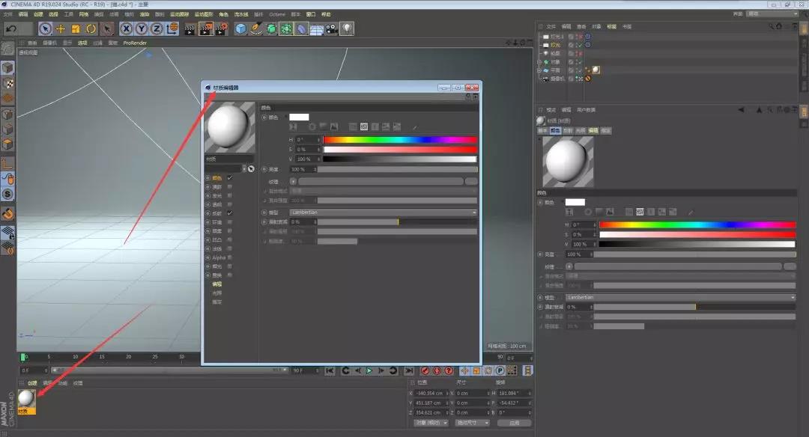
Task: Click the white color swatch in Material Editor
Action: (299, 117)
